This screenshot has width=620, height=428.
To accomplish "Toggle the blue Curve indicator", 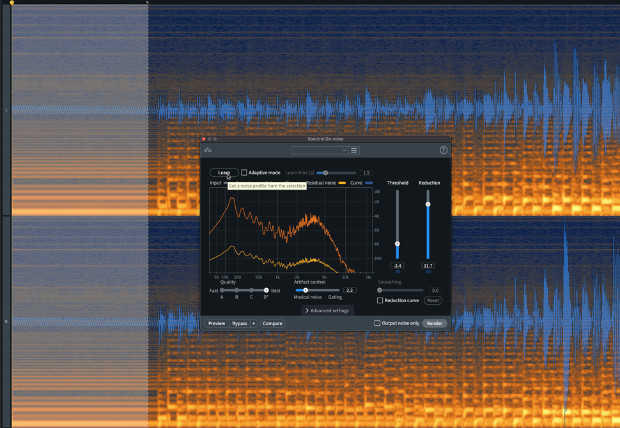I will click(x=368, y=183).
